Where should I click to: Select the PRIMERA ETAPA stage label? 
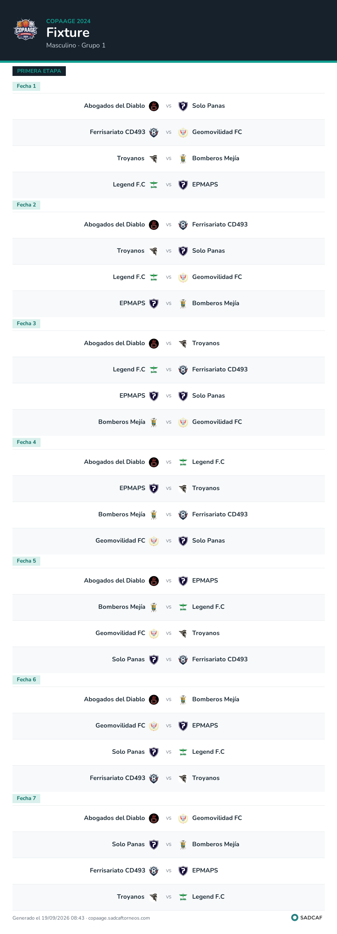pos(39,71)
